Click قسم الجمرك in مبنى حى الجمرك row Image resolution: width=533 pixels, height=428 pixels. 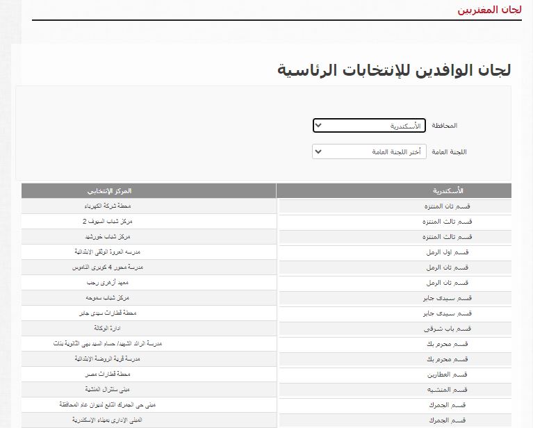point(395,405)
